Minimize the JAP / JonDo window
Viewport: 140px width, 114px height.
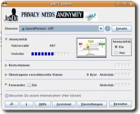point(118,4)
